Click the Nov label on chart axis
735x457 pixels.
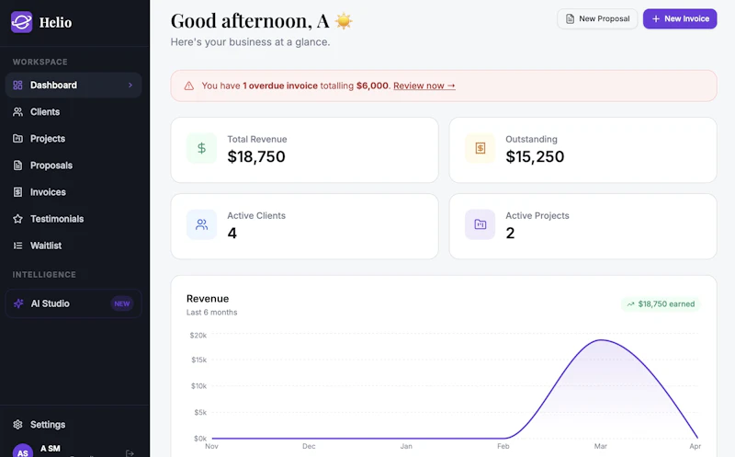pos(211,446)
